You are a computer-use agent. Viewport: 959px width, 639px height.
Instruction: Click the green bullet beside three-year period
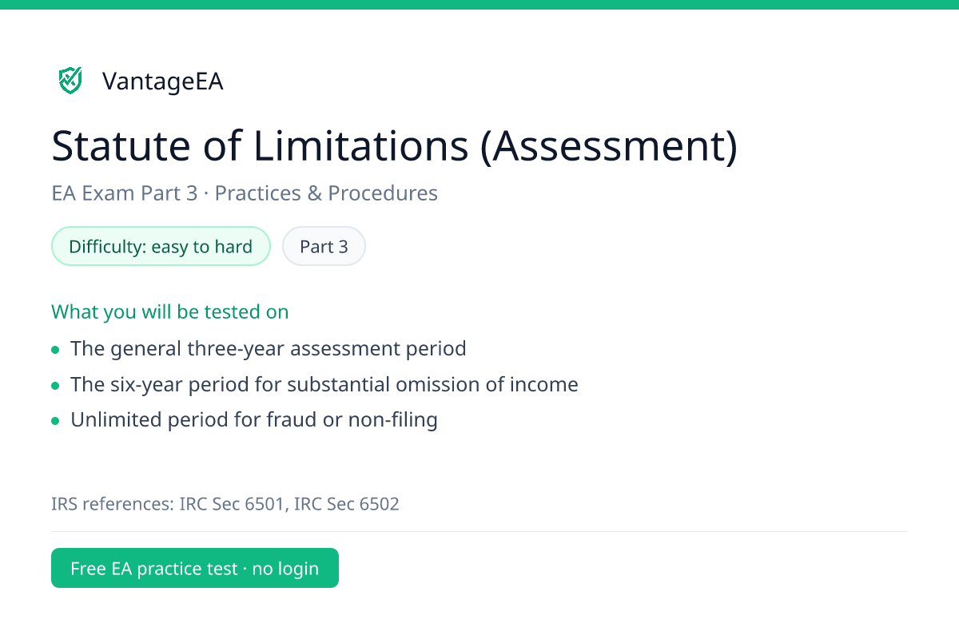[55, 350]
